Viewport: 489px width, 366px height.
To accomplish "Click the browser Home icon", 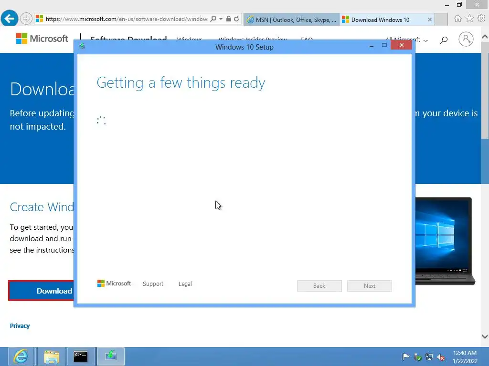I will coord(457,19).
